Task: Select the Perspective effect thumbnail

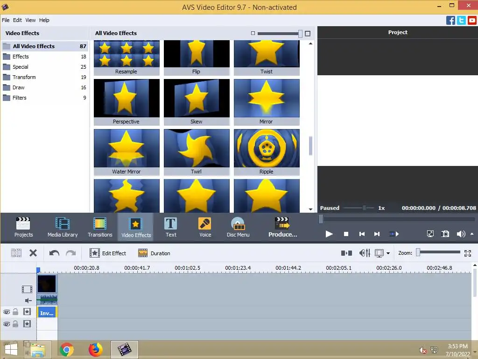Action: (127, 102)
